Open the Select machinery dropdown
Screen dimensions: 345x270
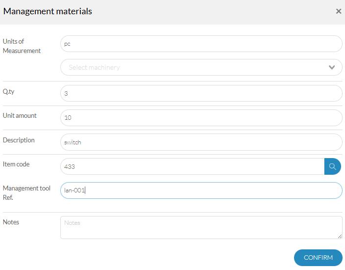click(201, 67)
